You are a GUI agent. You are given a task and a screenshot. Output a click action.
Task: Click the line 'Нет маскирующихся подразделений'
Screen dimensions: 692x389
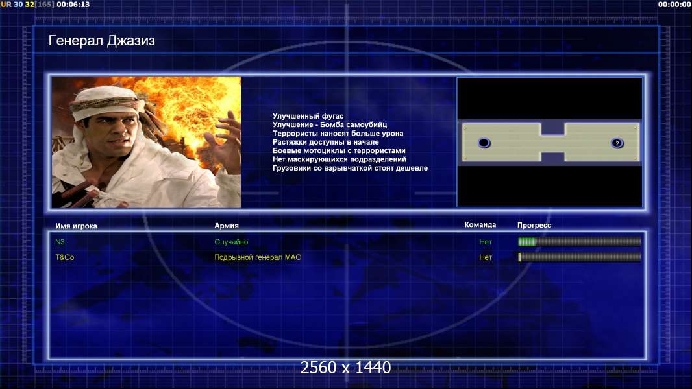pyautogui.click(x=340, y=159)
